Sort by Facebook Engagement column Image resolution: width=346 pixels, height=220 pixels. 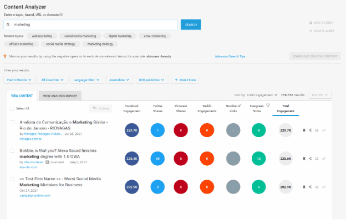pyautogui.click(x=132, y=108)
